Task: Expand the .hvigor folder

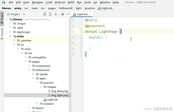Action: pyautogui.click(x=10, y=23)
